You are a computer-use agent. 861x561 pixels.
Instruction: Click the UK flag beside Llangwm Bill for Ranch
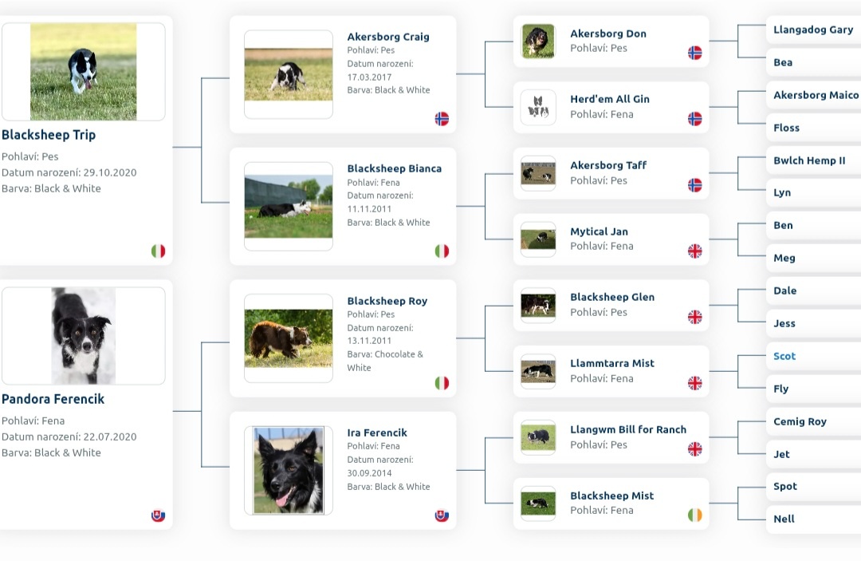tap(695, 448)
